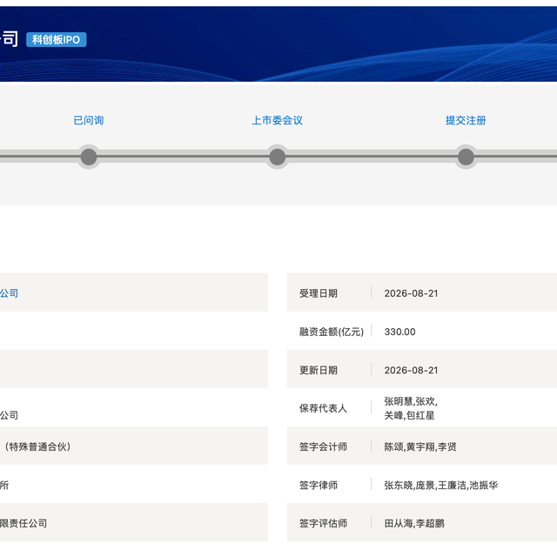Open the 提交注册 stage label

click(466, 120)
